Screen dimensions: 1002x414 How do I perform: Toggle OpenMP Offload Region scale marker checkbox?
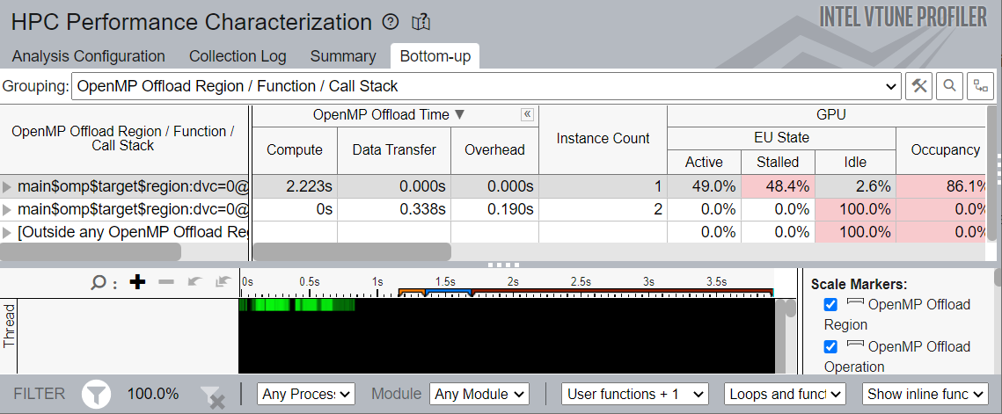(830, 305)
